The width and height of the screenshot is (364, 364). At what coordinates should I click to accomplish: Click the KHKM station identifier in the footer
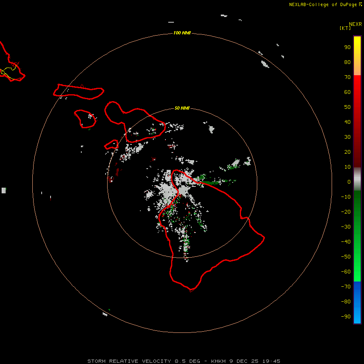(x=218, y=361)
